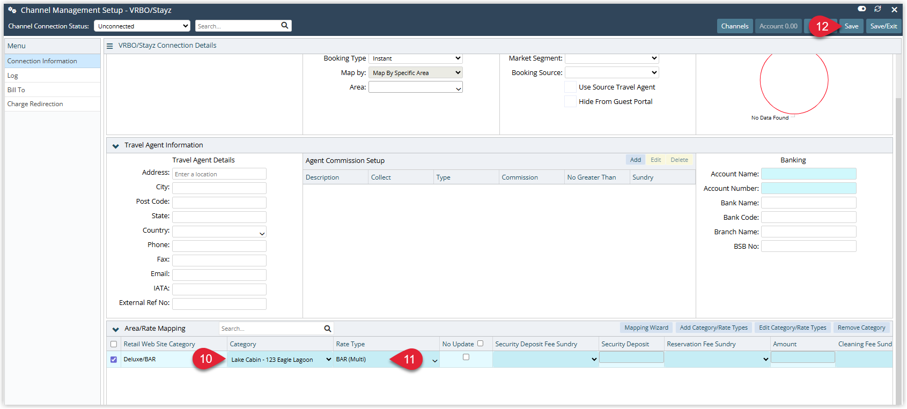Click the Account Number field

click(809, 188)
